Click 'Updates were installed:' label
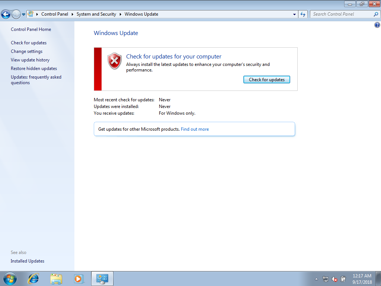The image size is (381, 286). click(116, 107)
